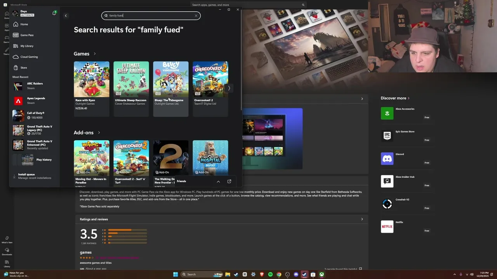Image resolution: width=497 pixels, height=279 pixels.
Task: Open Crosshair V2 app icon
Action: coord(387,204)
